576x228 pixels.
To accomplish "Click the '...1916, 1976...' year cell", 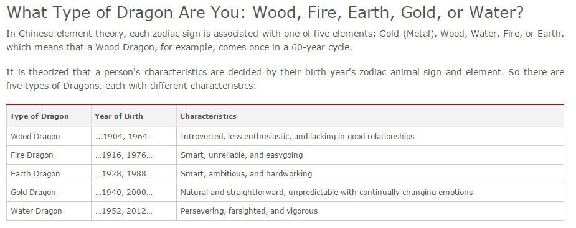I will click(x=134, y=155).
